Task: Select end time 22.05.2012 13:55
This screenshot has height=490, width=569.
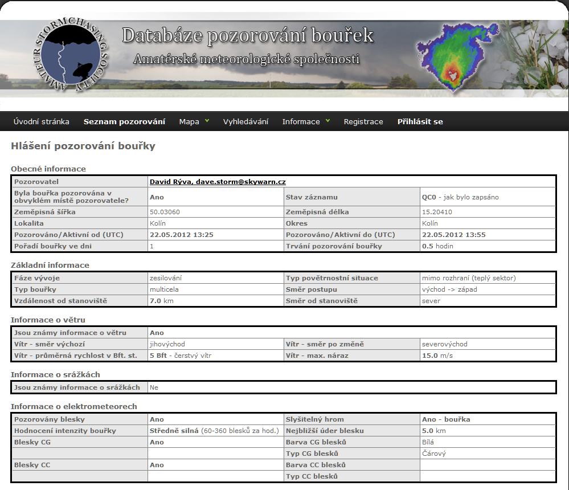Action: (x=453, y=235)
